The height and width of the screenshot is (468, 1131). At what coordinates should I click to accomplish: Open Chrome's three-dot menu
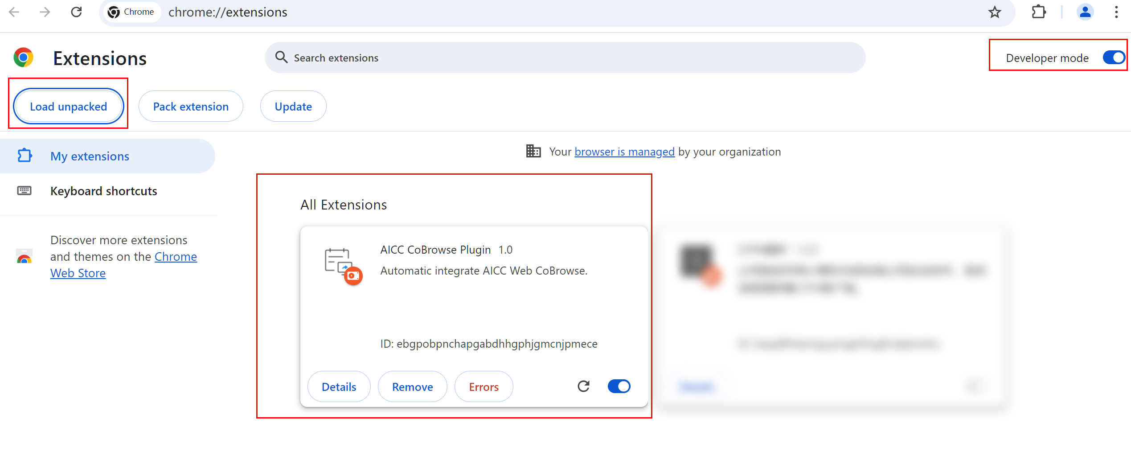(1116, 12)
